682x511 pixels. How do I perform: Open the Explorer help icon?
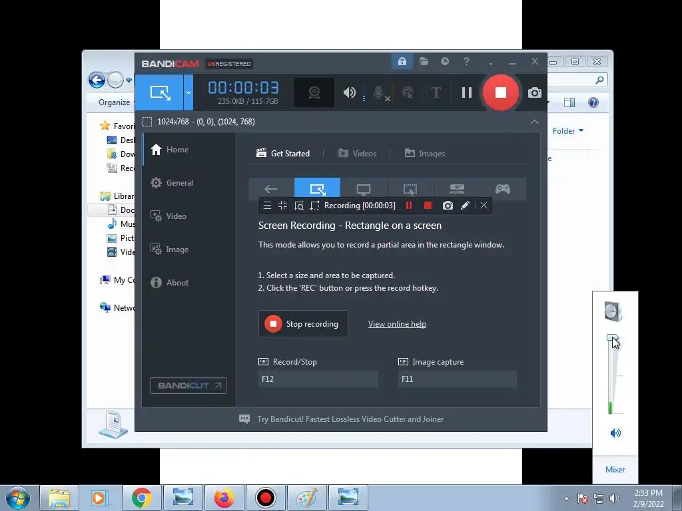[x=593, y=102]
